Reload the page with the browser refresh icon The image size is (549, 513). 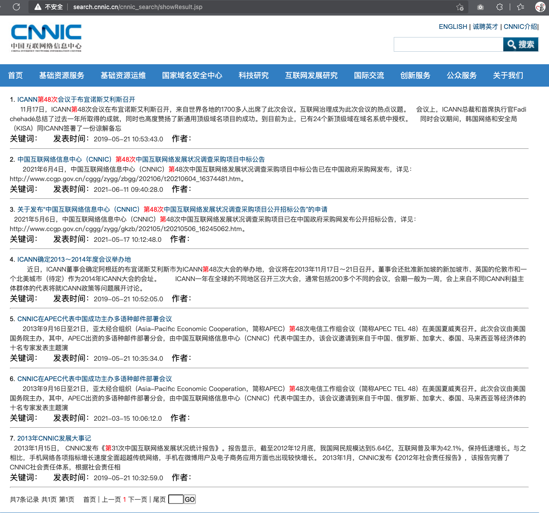[x=16, y=7]
